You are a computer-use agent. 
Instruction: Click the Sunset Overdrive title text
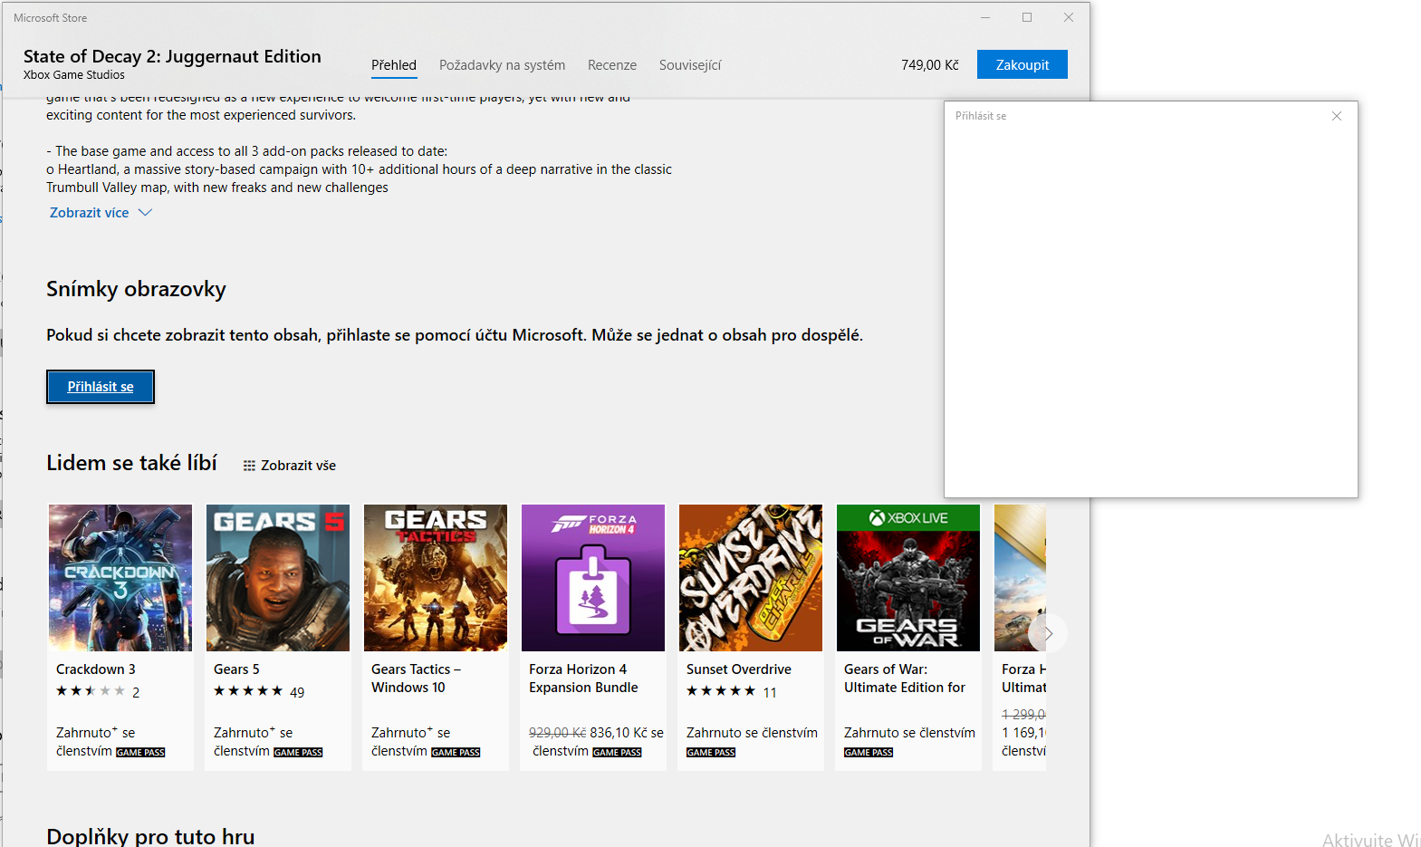739,669
